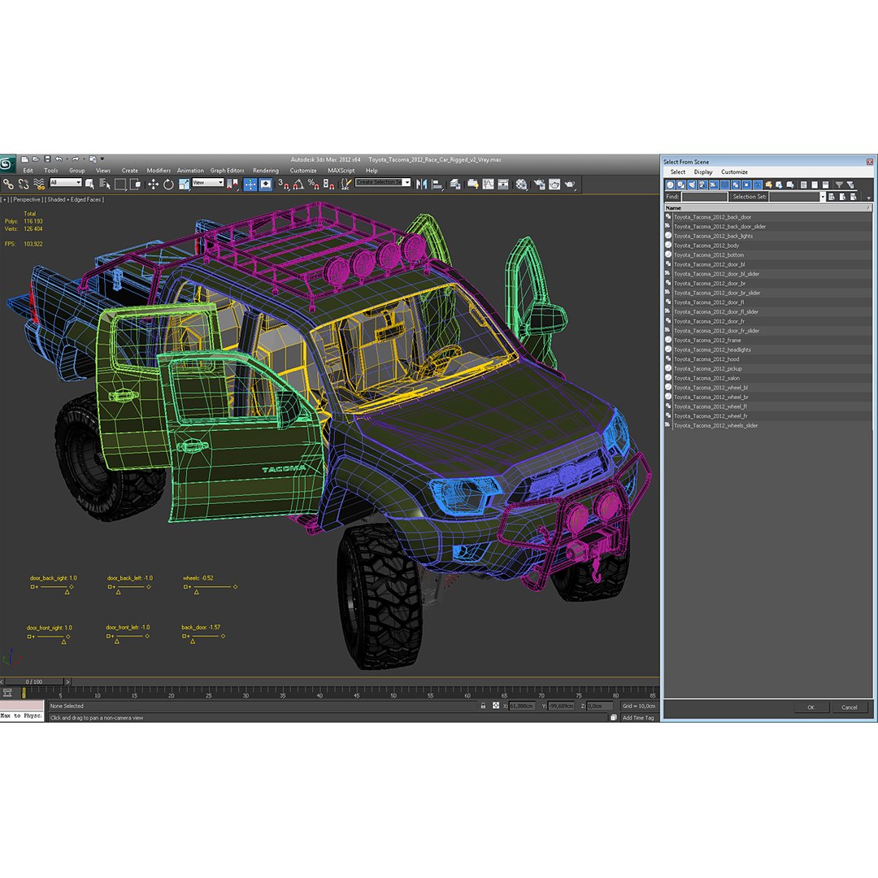Click the Align tool icon
The image size is (878, 878).
[437, 185]
